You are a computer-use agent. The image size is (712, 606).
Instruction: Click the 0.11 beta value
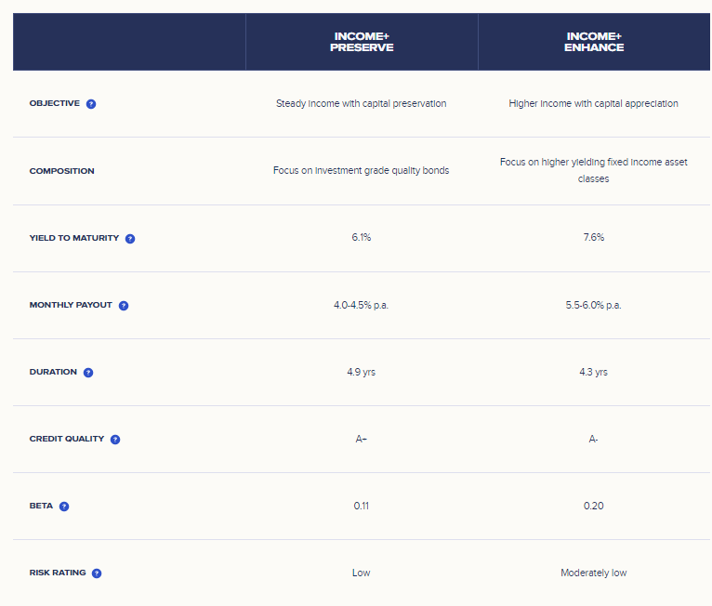[361, 506]
